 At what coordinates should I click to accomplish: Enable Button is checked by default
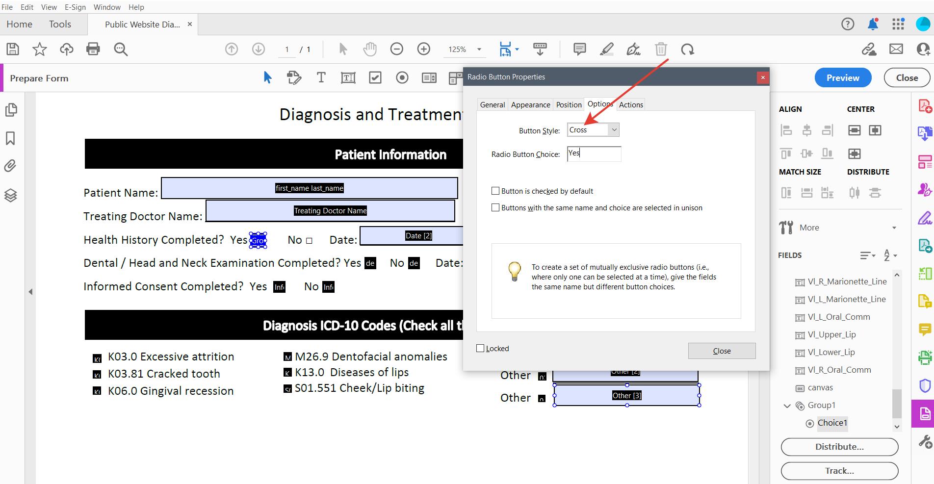pyautogui.click(x=495, y=191)
